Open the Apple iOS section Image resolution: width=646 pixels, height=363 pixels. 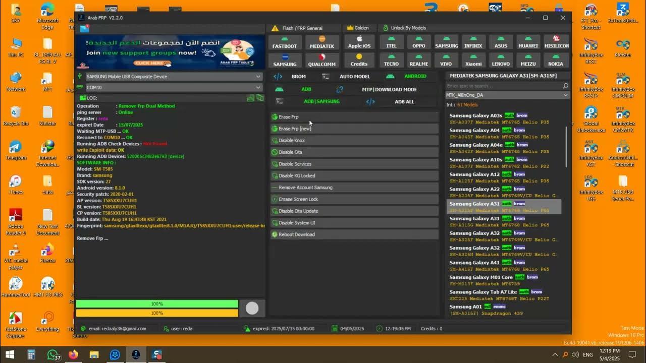(359, 42)
